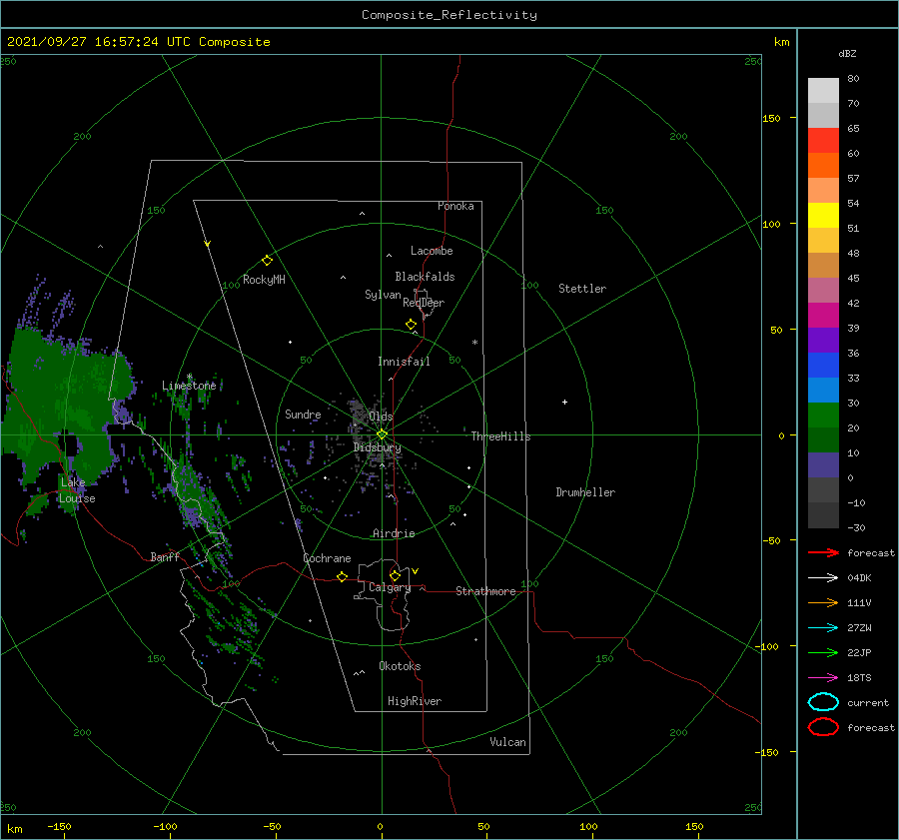Click the Sylvan label
Viewport: 899px width, 840px height.
[x=383, y=295]
